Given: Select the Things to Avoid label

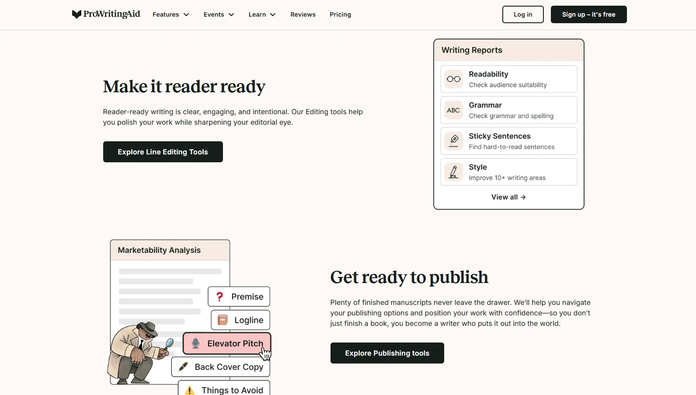Looking at the screenshot, I should coord(232,390).
